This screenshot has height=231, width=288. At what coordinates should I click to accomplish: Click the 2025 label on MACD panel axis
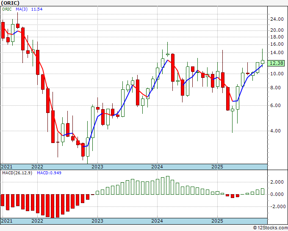[x=217, y=221]
